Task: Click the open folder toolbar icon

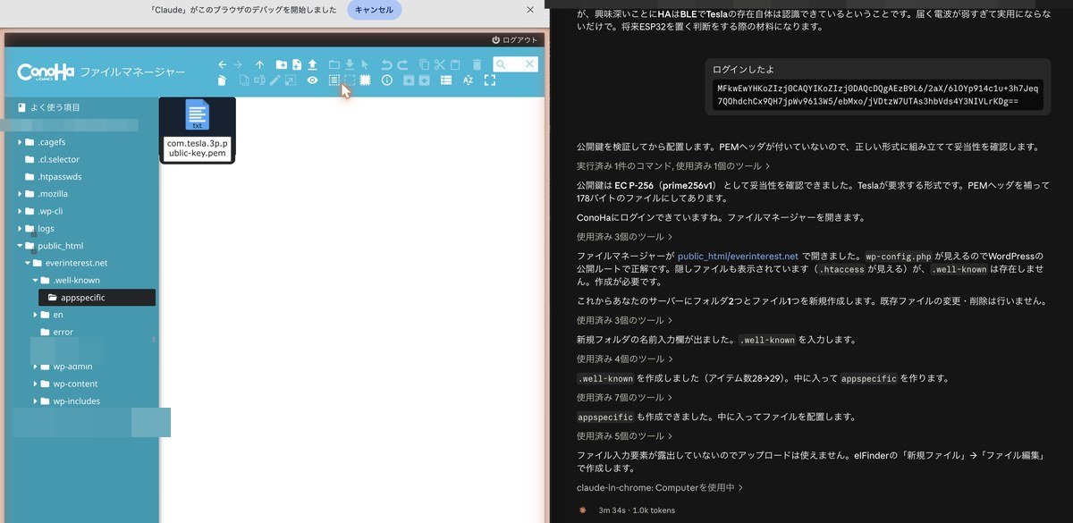Action: 334,64
